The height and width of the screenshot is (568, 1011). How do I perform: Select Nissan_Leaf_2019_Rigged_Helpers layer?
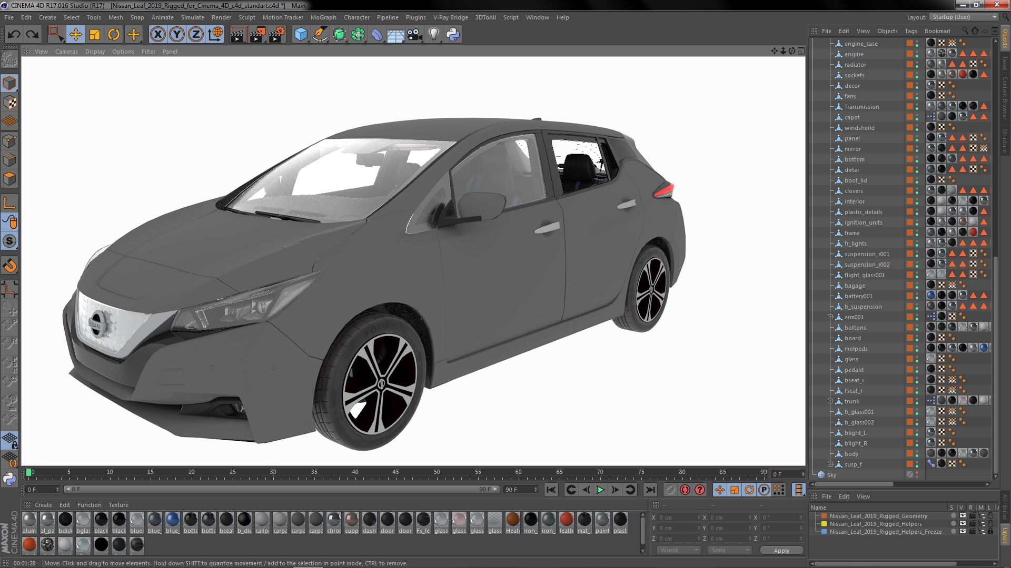pyautogui.click(x=876, y=524)
